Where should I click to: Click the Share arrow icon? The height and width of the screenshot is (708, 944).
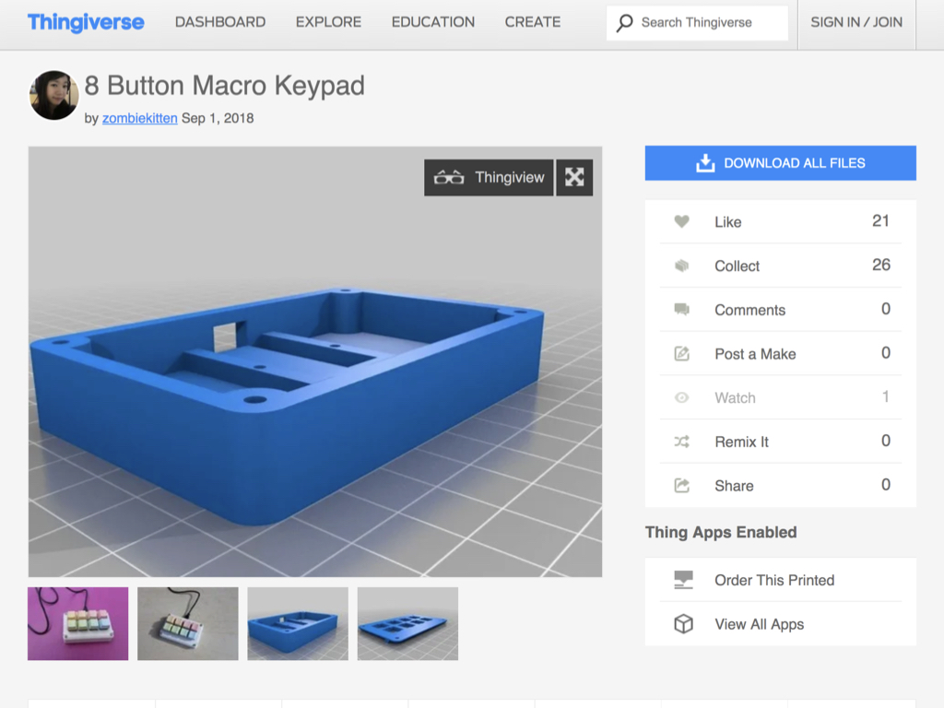pyautogui.click(x=681, y=485)
